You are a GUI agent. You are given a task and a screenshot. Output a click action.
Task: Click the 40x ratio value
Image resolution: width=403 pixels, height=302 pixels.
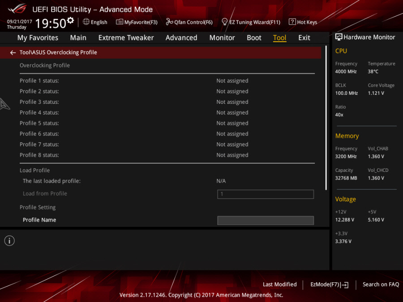(x=339, y=115)
